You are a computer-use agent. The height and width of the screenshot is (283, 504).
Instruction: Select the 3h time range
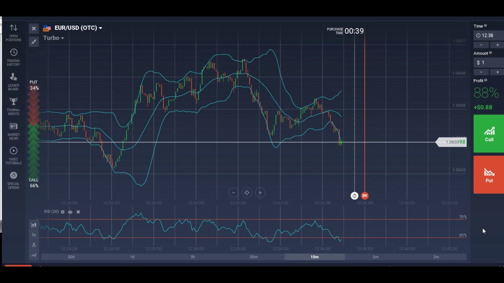[193, 257]
